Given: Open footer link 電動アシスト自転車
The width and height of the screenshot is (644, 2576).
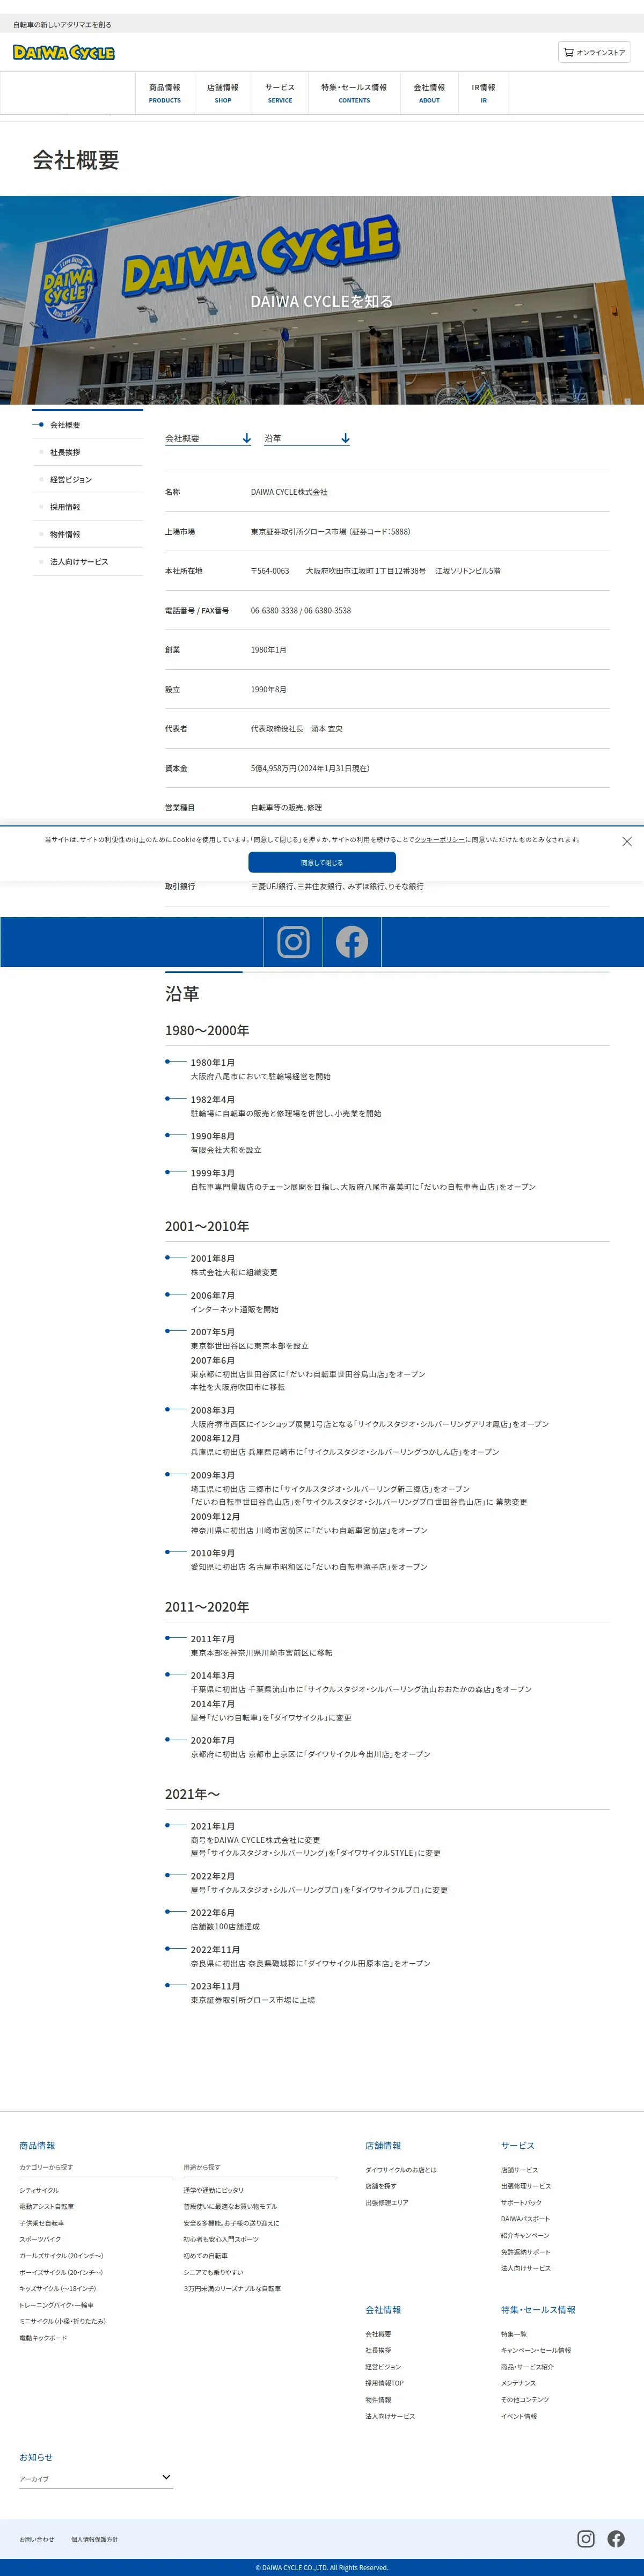Looking at the screenshot, I should (x=46, y=2206).
